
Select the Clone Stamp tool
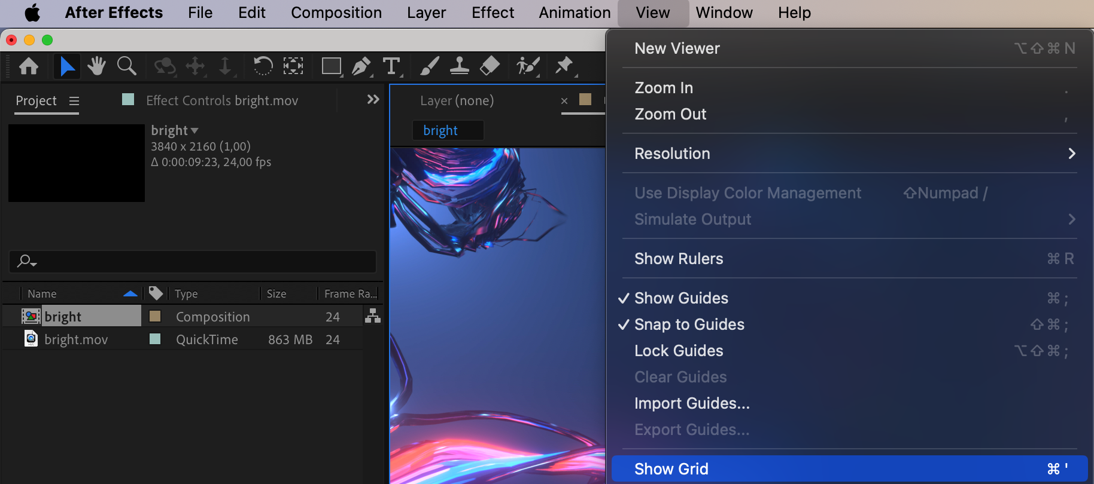click(x=459, y=66)
